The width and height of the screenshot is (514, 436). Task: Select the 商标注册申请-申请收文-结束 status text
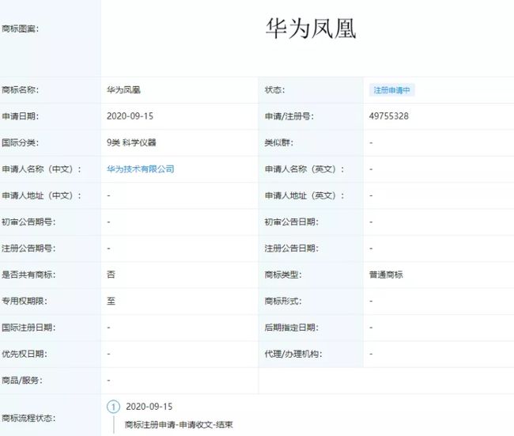click(x=179, y=425)
